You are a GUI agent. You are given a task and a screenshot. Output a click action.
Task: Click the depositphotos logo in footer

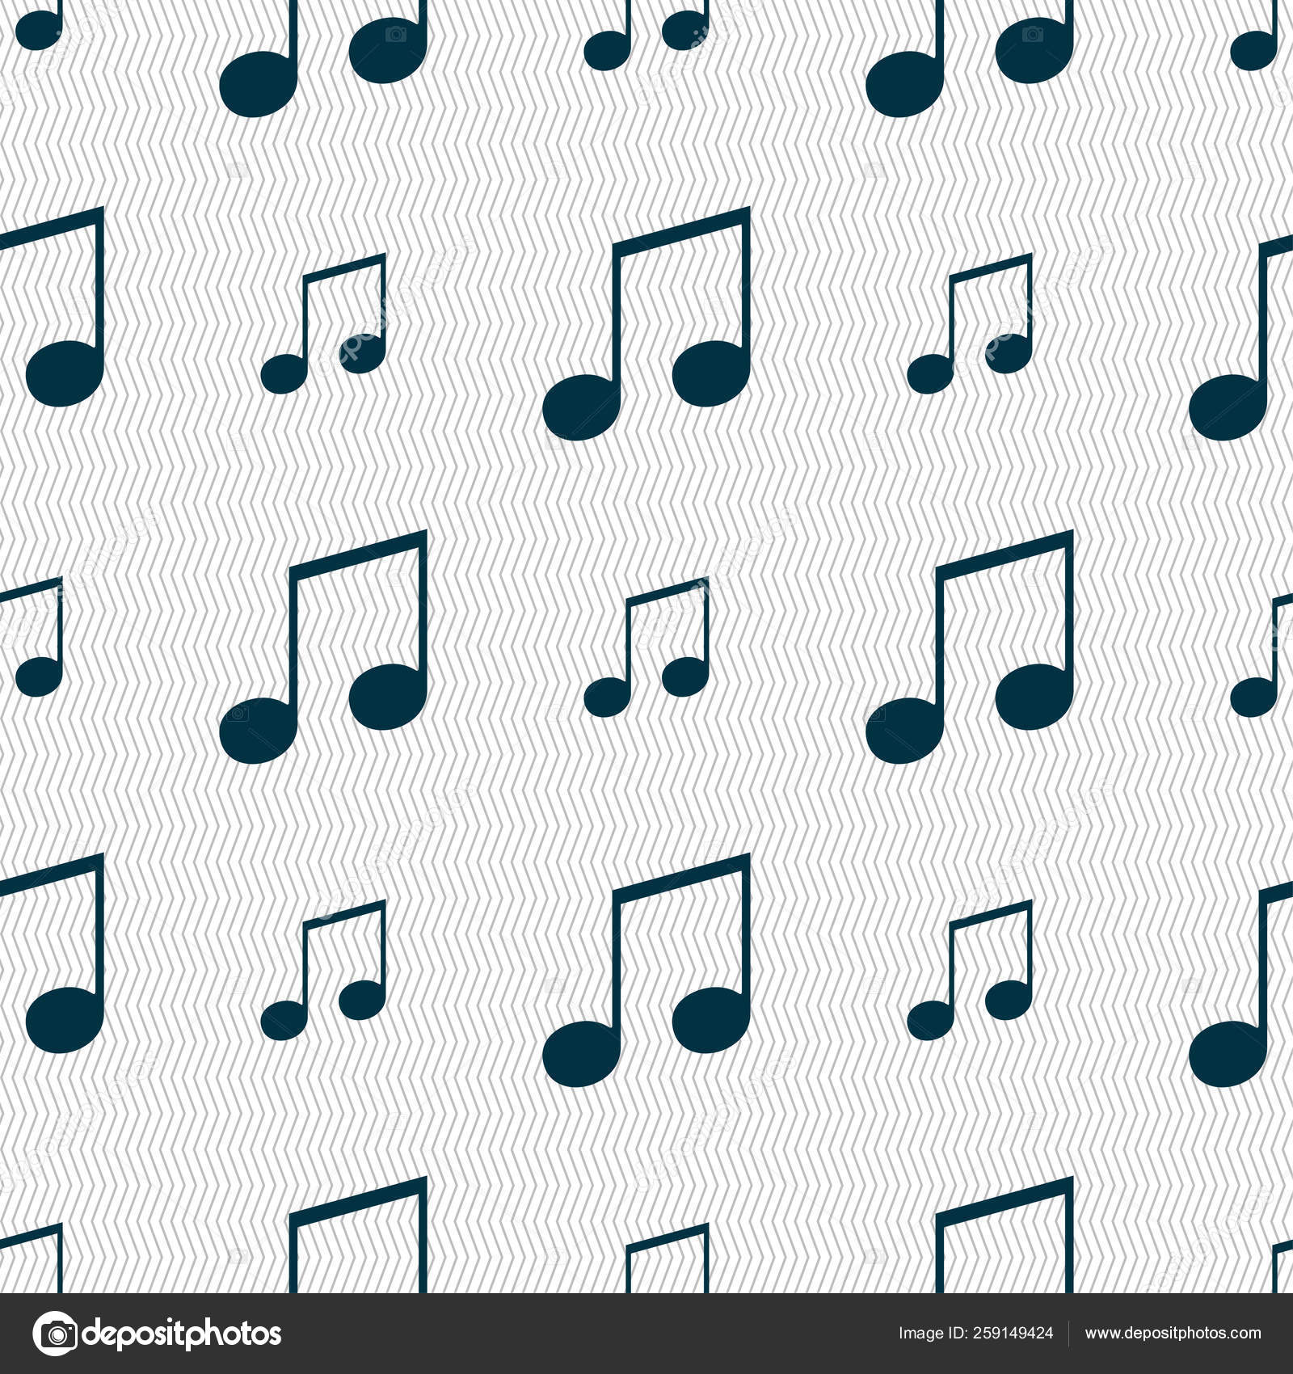click(x=158, y=1334)
